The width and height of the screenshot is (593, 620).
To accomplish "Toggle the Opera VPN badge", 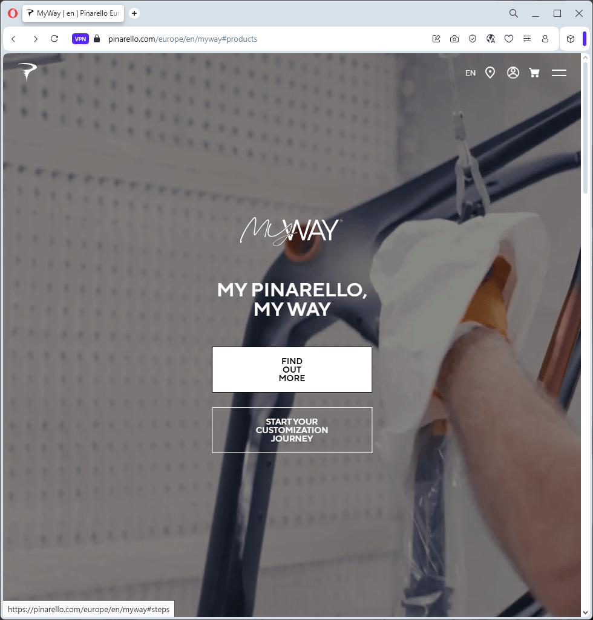I will (80, 39).
